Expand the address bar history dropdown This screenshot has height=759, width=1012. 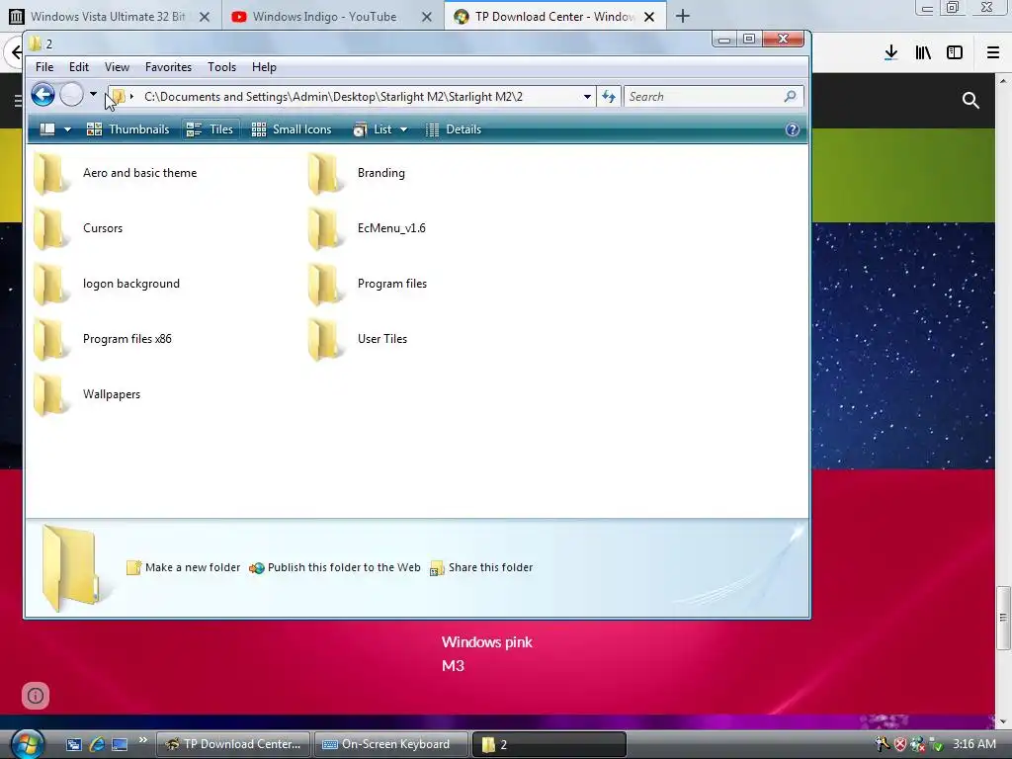coord(587,97)
